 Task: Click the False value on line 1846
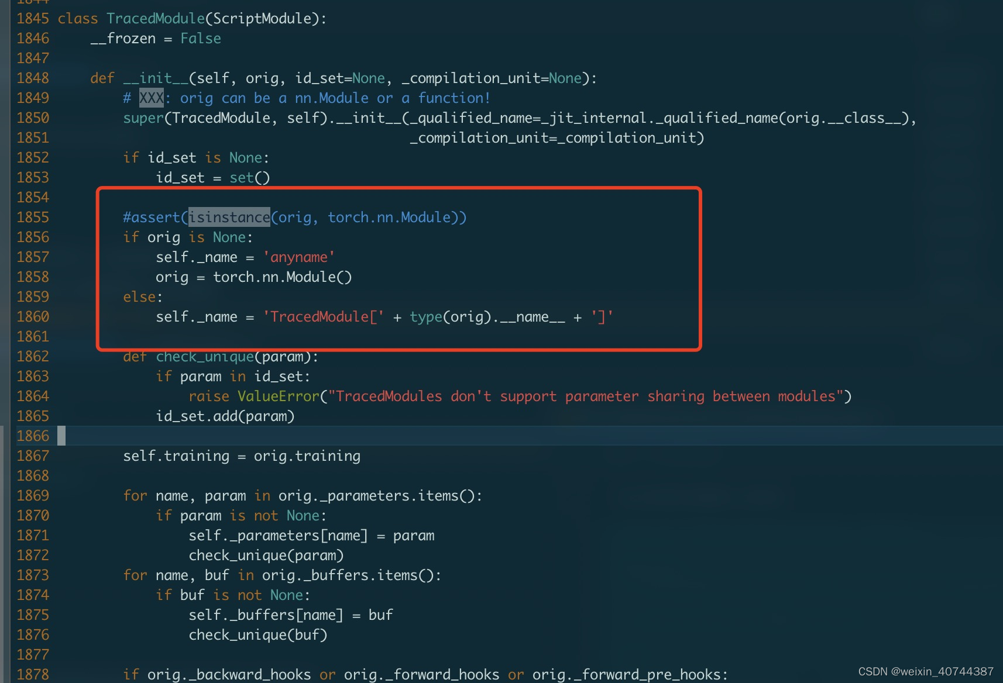[200, 38]
